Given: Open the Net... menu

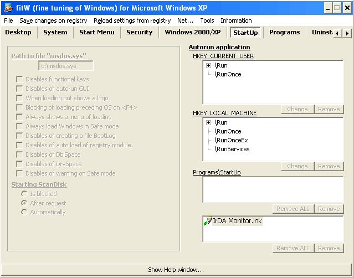Looking at the screenshot, I should pos(185,20).
